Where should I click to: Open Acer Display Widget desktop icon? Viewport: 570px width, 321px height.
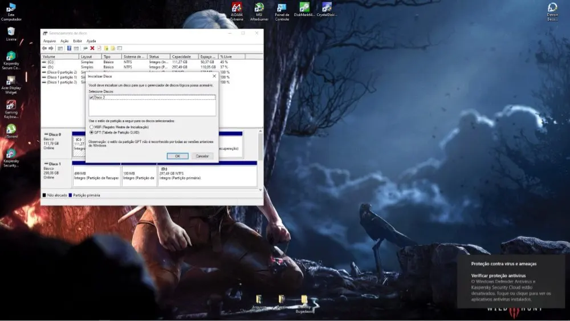coord(11,85)
